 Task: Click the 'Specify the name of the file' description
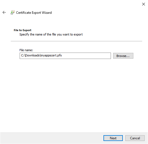(51, 34)
